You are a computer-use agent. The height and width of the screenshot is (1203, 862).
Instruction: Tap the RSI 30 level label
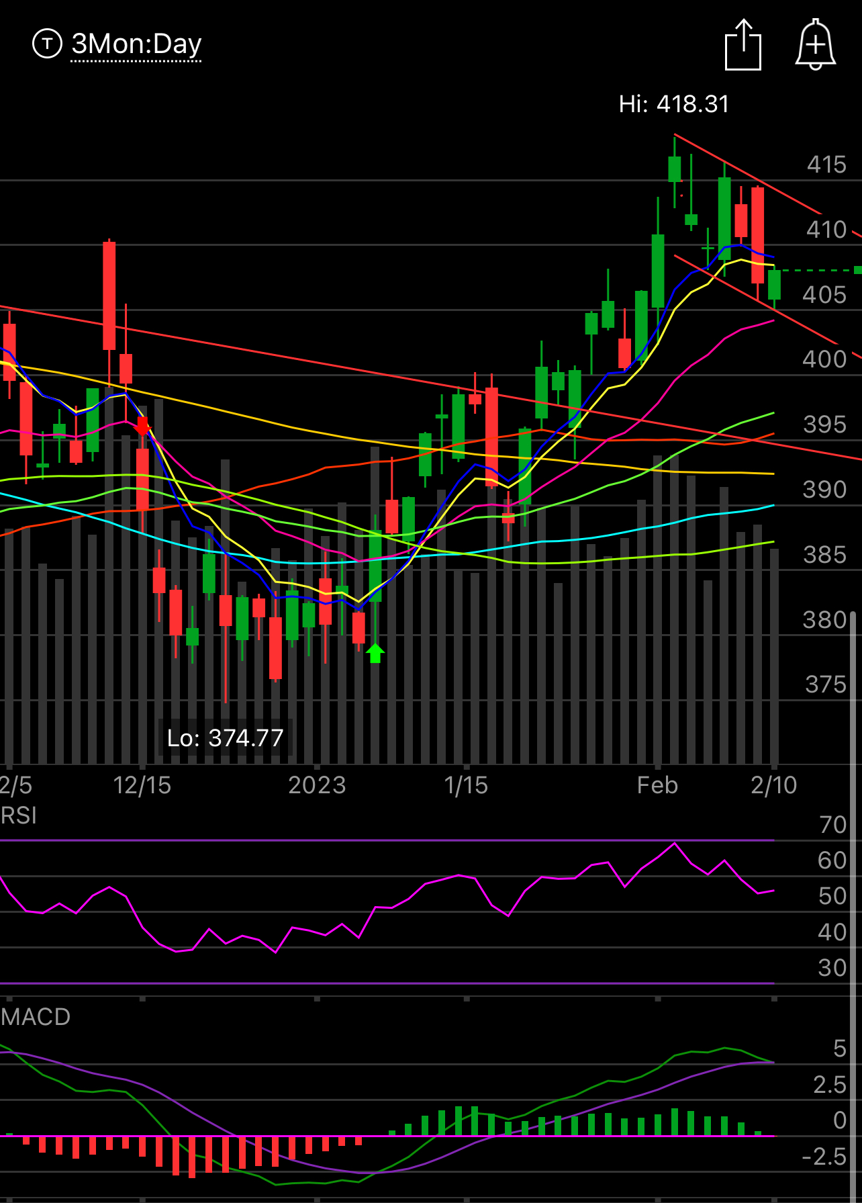click(832, 968)
